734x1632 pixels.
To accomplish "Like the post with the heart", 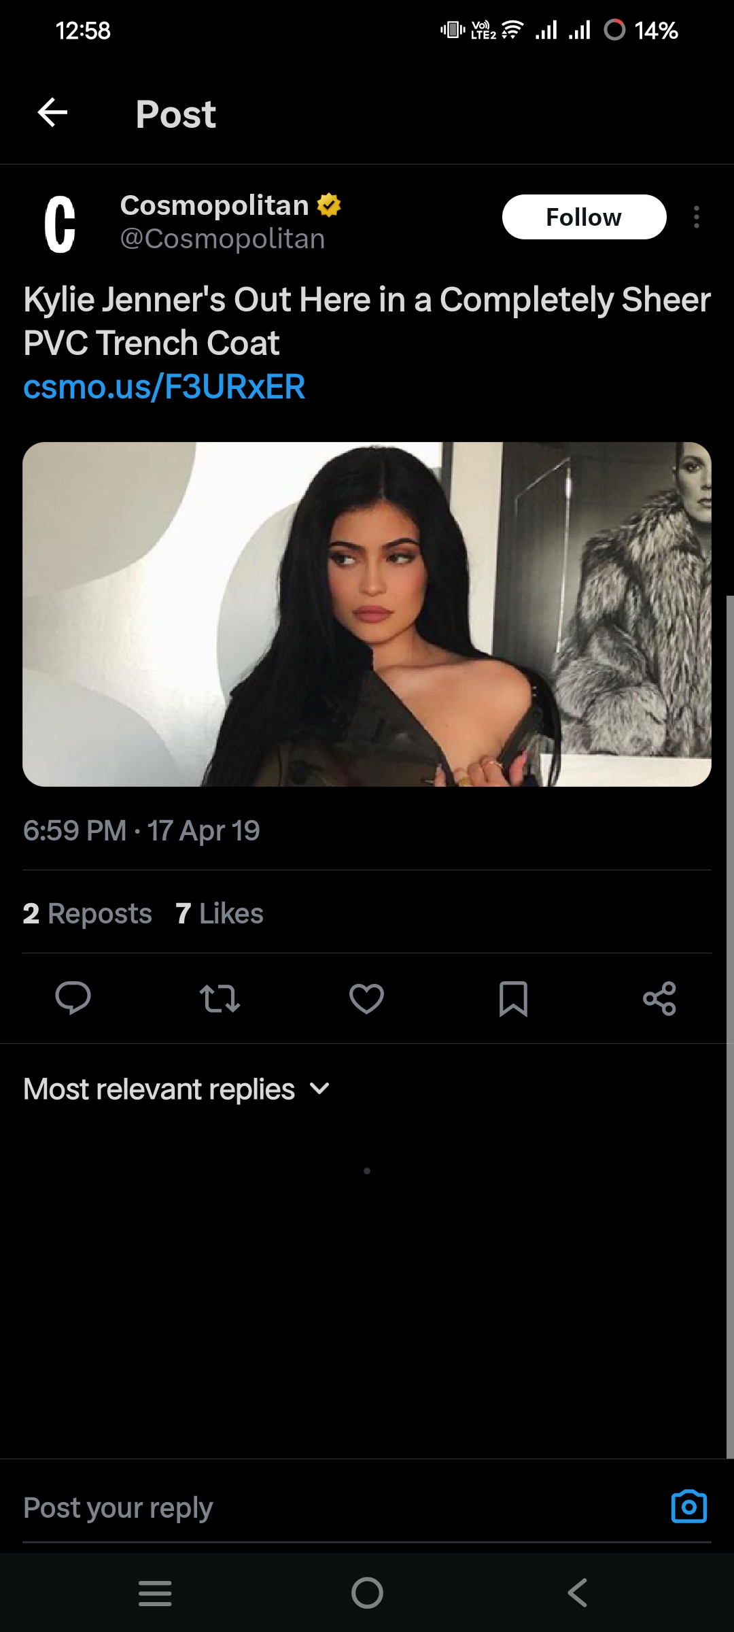I will 366,998.
